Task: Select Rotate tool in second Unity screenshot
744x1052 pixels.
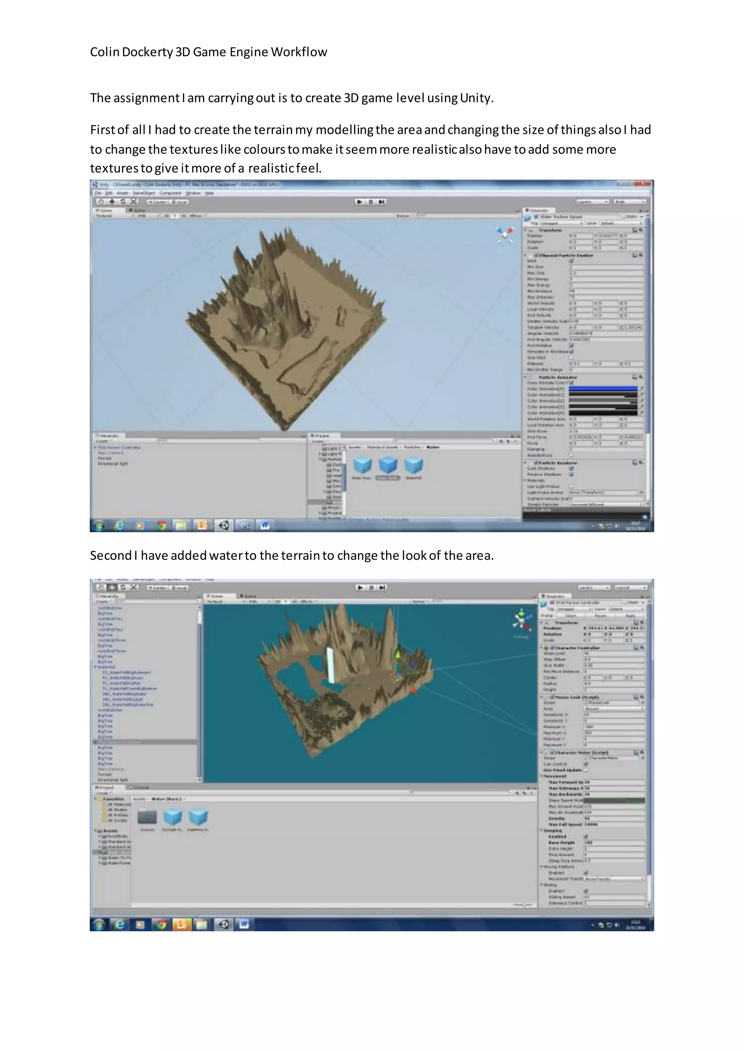Action: [123, 587]
